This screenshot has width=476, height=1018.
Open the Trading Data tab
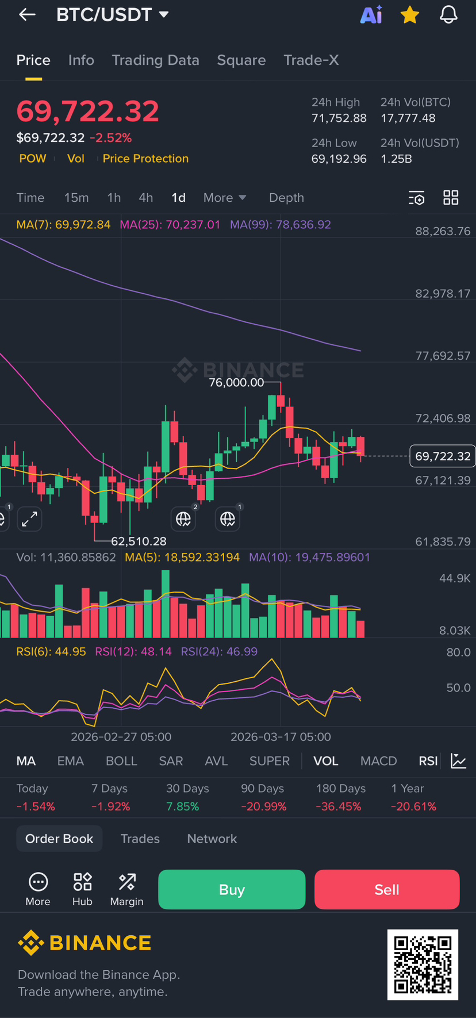coord(155,60)
